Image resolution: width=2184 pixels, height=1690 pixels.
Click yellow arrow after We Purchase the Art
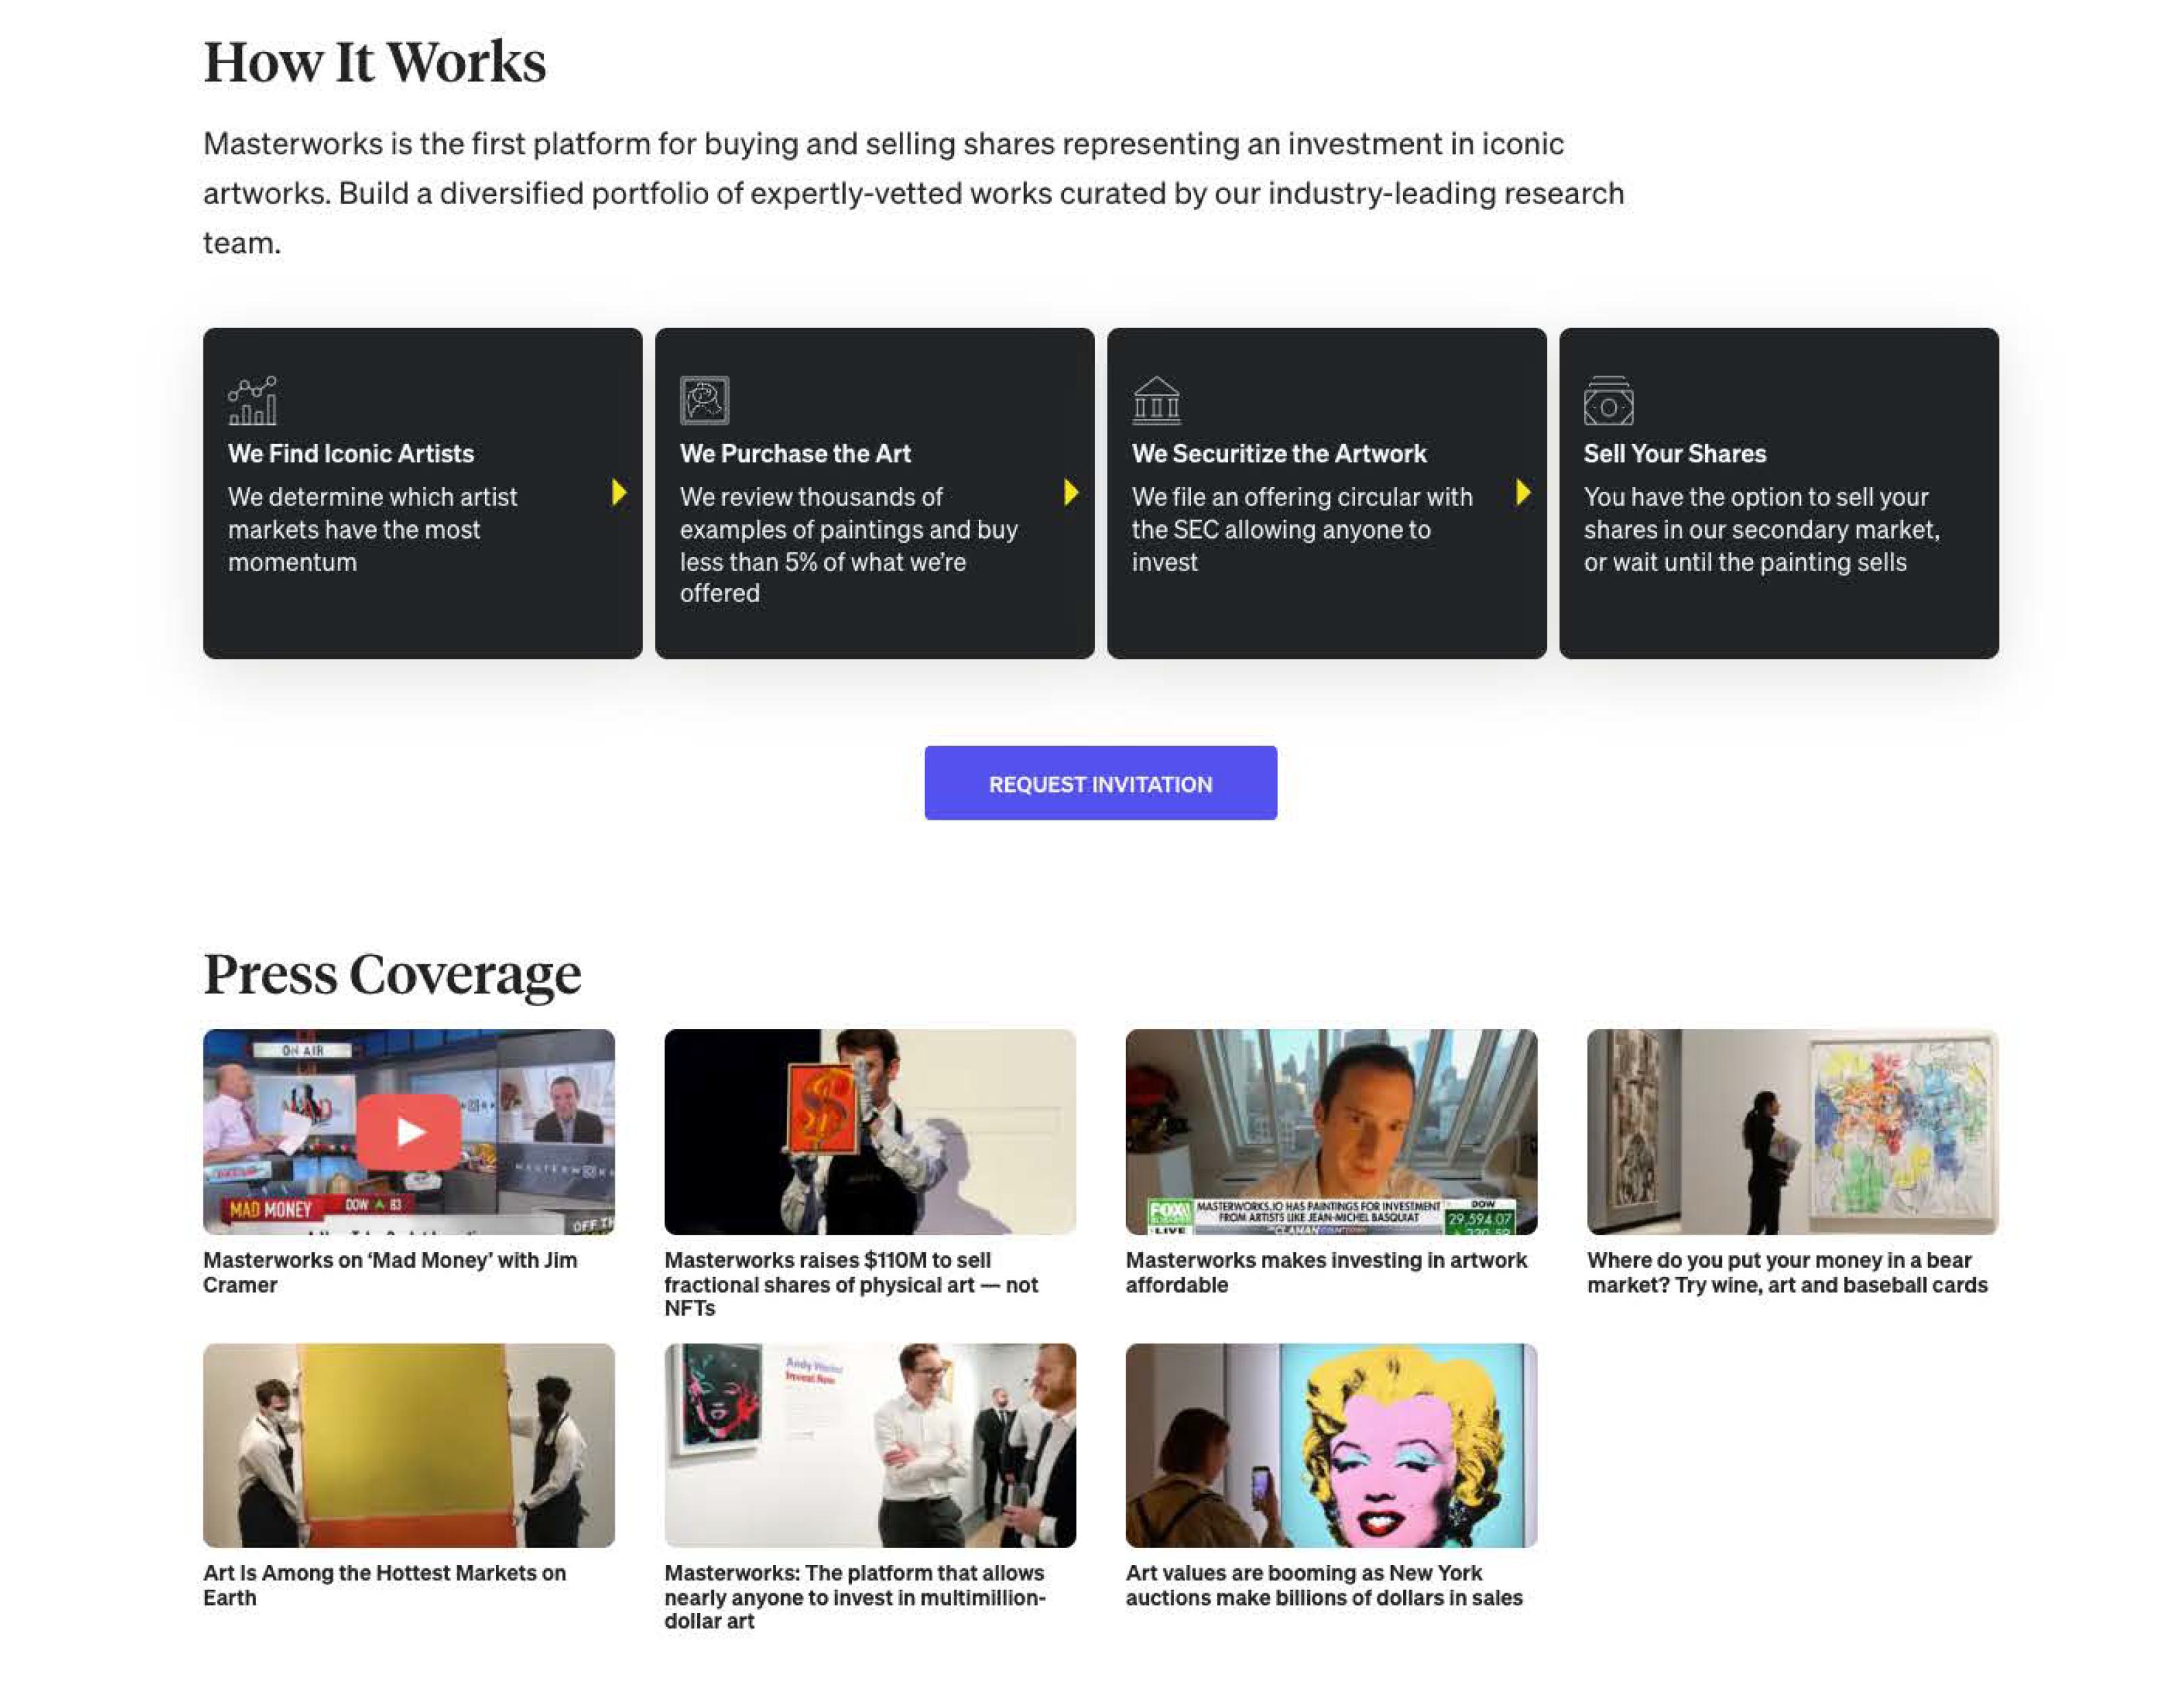1071,492
